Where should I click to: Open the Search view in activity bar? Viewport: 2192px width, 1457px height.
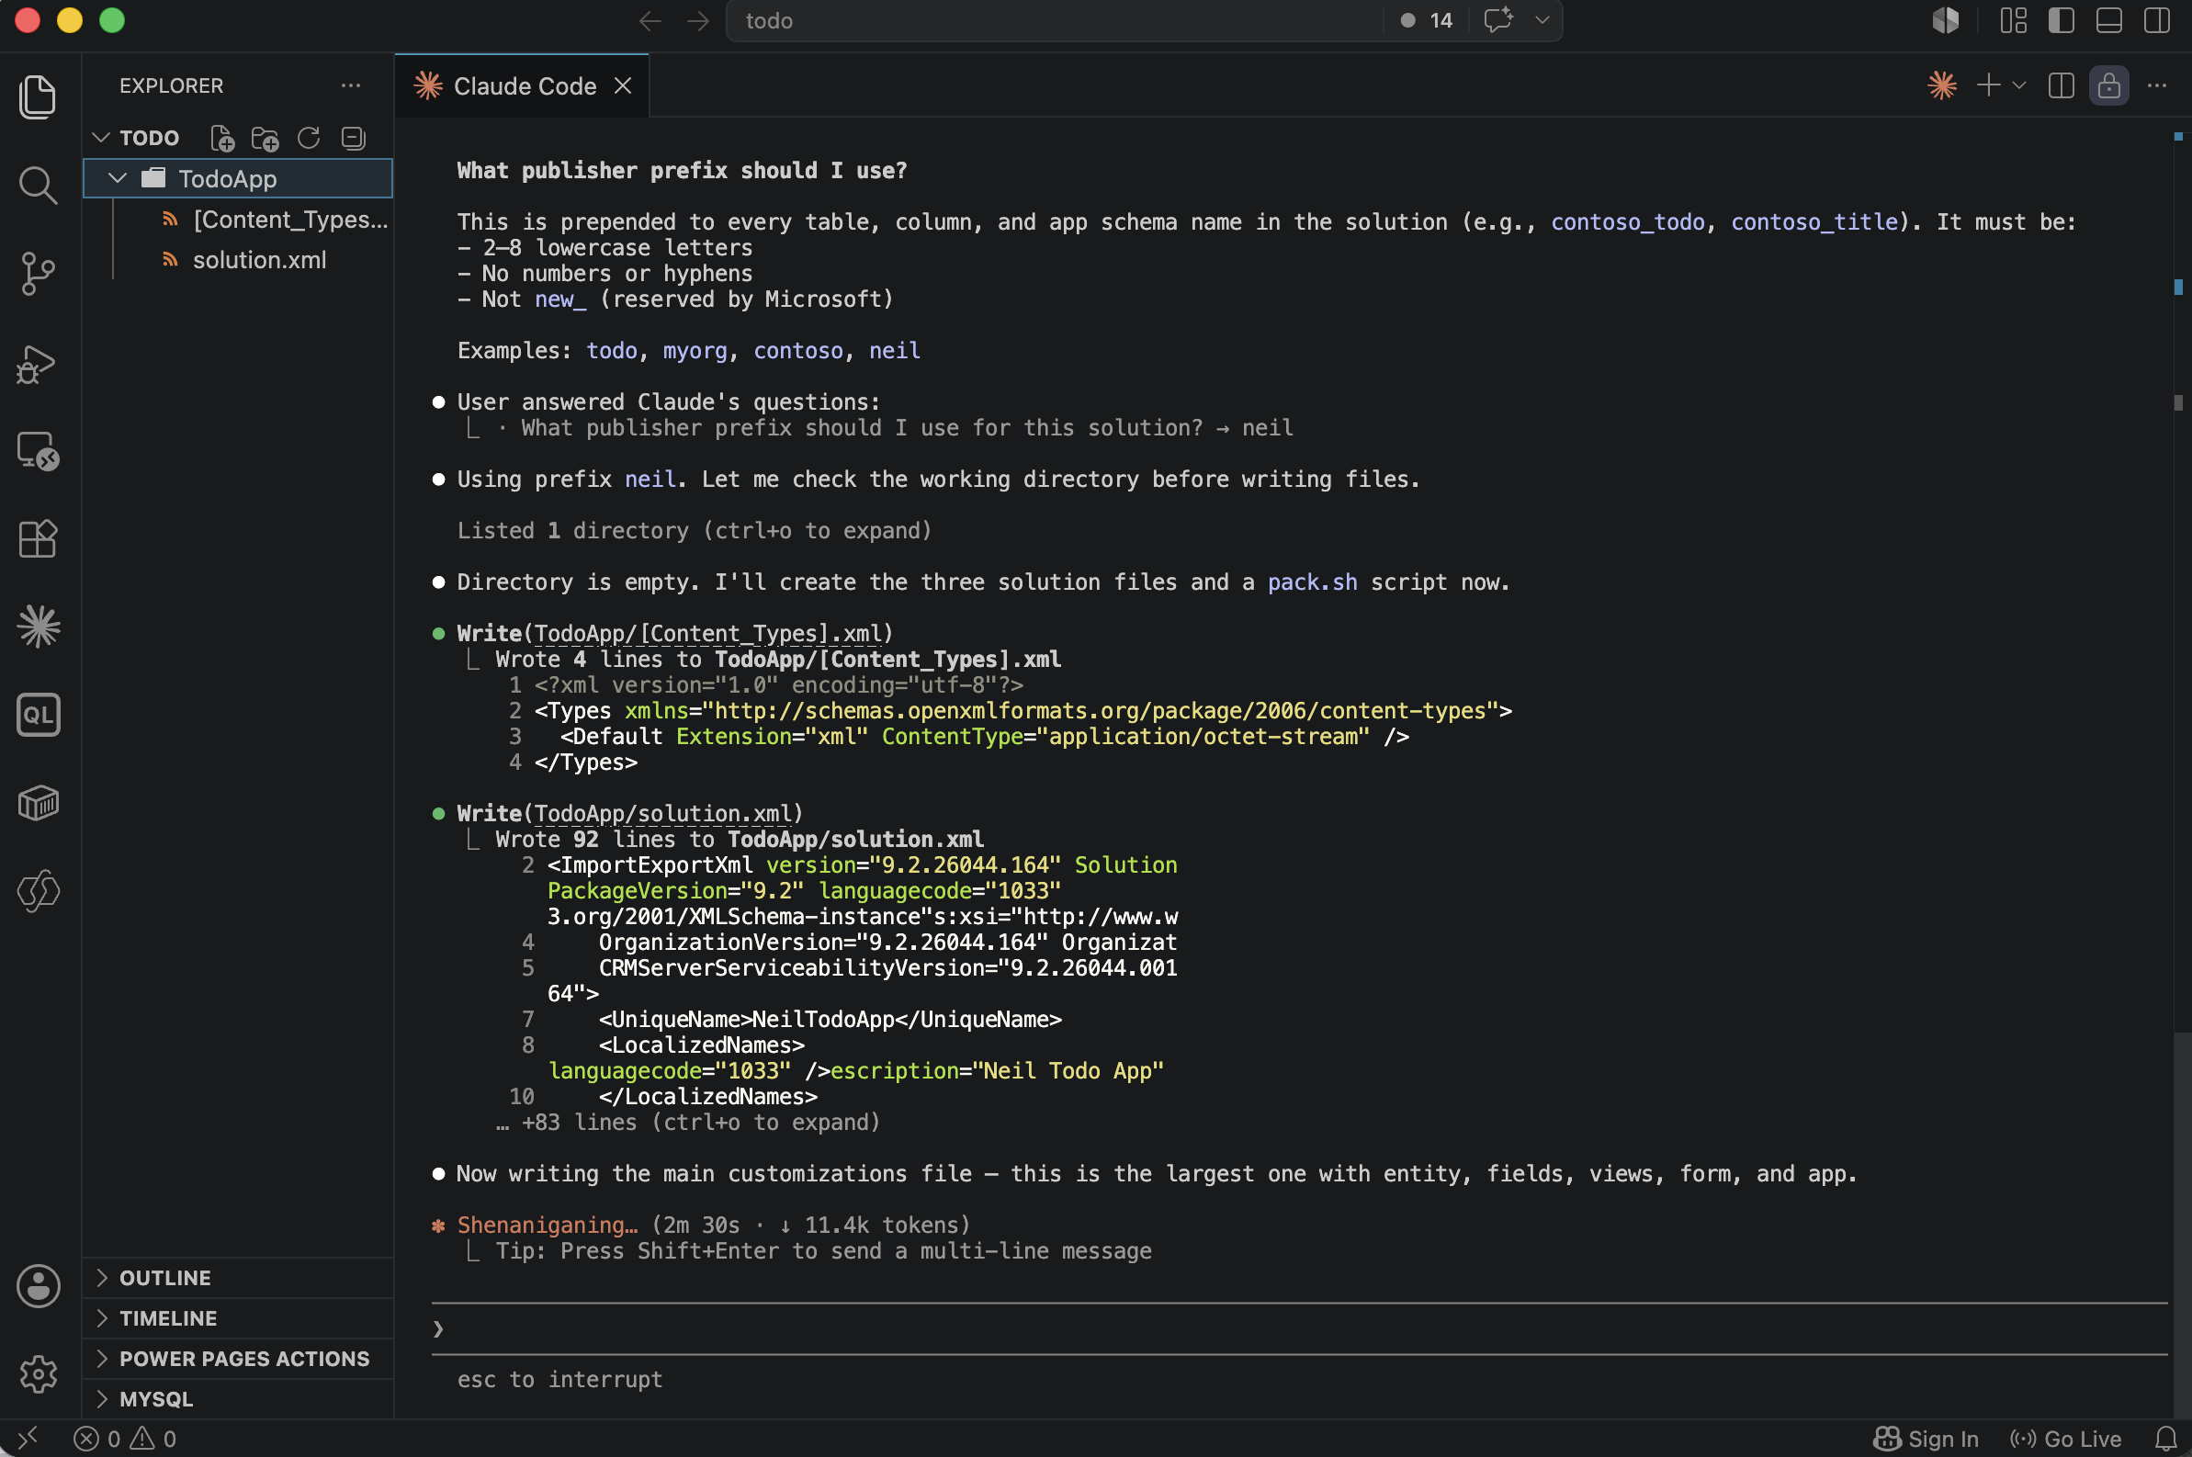(38, 185)
